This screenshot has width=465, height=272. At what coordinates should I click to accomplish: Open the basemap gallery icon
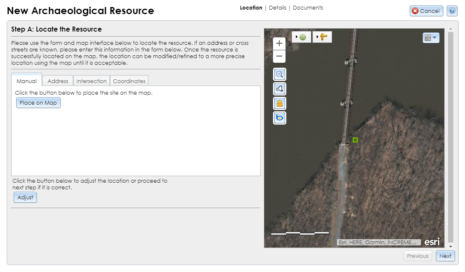428,37
